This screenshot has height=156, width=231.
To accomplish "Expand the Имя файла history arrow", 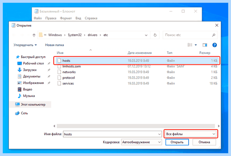I will (159, 134).
